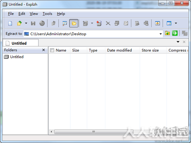Click the Test archive round icon
191x143 pixels.
[42, 23]
